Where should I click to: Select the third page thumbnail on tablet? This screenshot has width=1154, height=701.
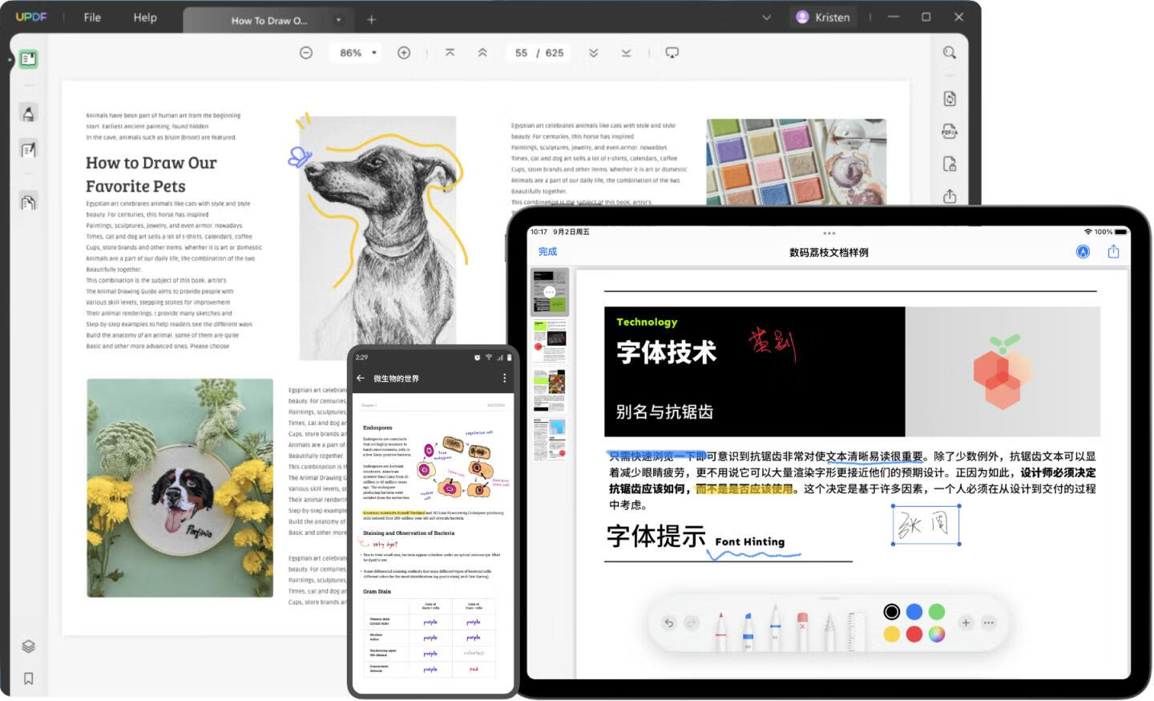coord(550,391)
